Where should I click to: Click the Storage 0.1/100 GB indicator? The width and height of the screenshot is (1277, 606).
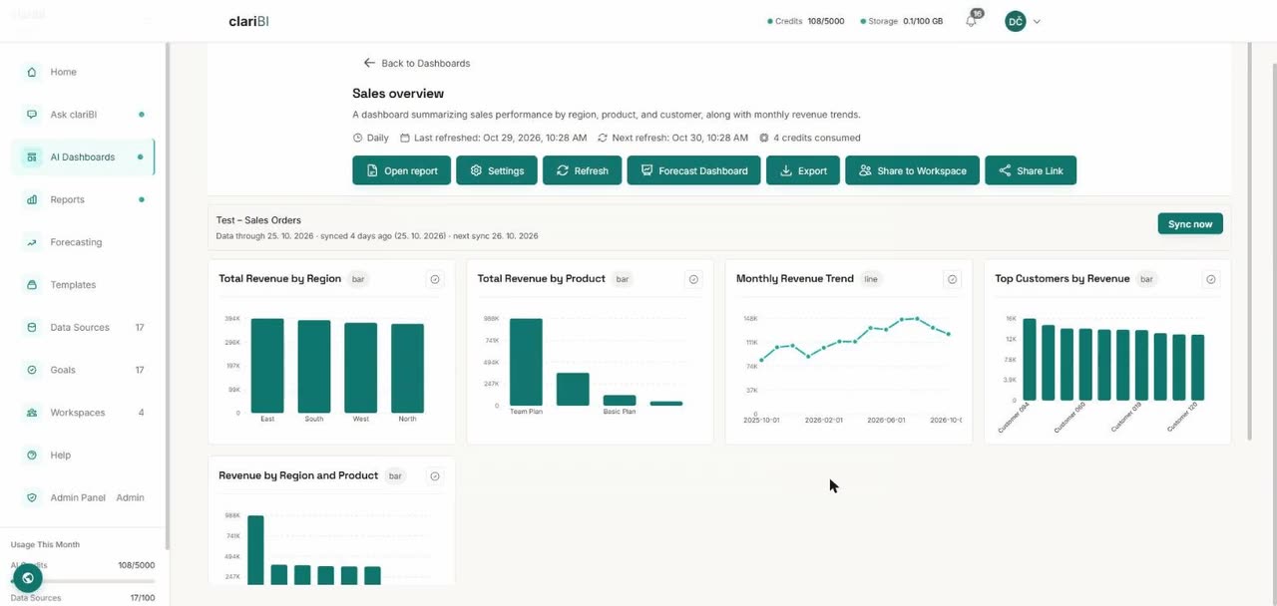pyautogui.click(x=901, y=21)
